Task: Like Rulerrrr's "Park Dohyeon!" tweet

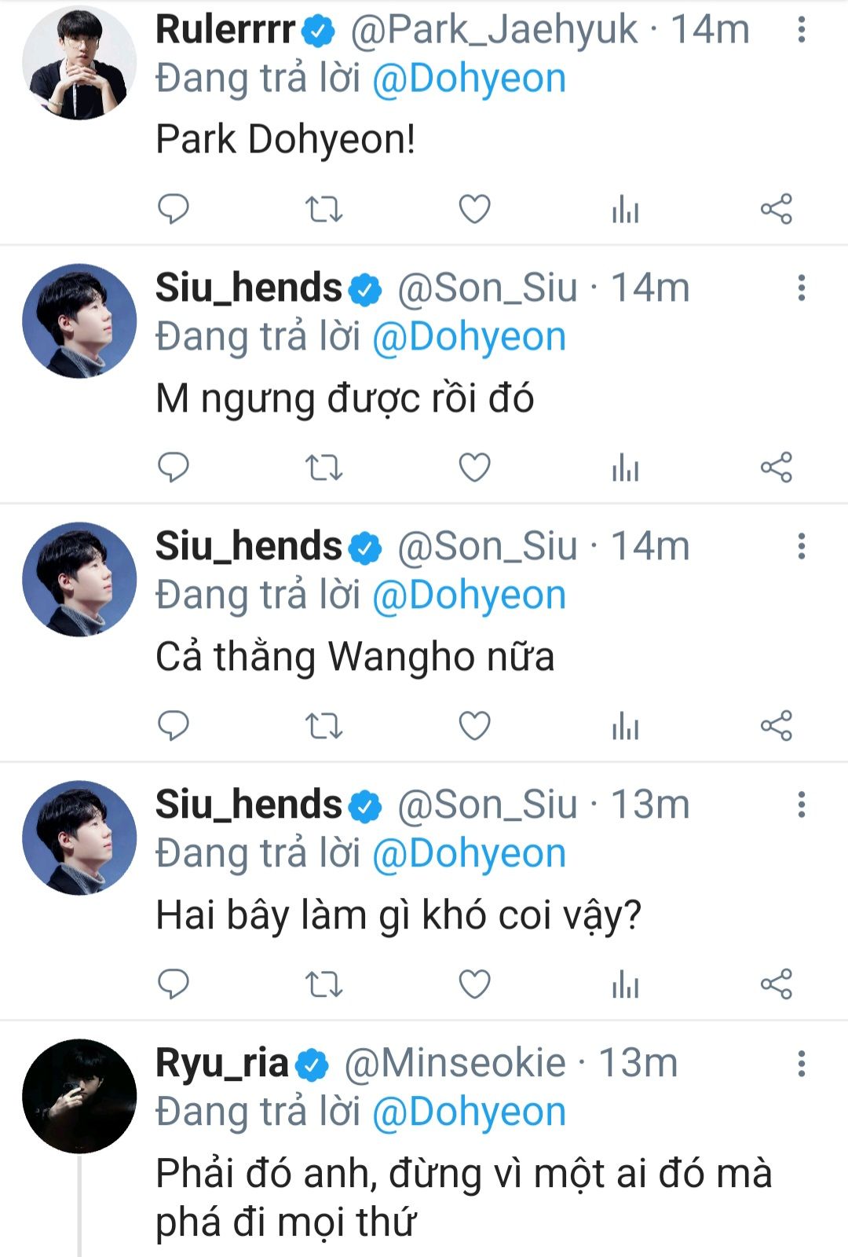Action: click(x=474, y=209)
